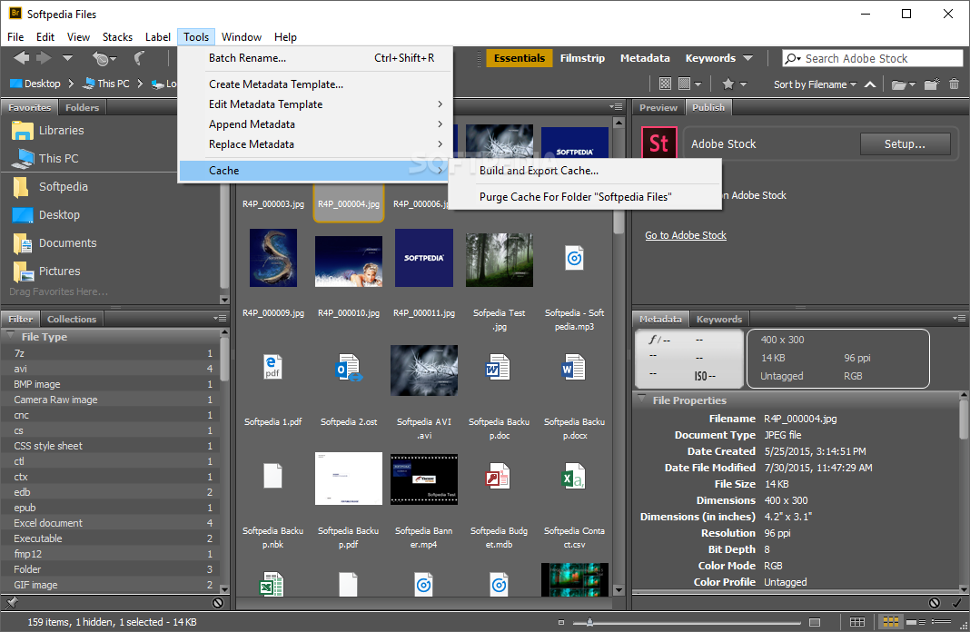Image resolution: width=970 pixels, height=632 pixels.
Task: Go forward with the right arrow button
Action: [44, 58]
